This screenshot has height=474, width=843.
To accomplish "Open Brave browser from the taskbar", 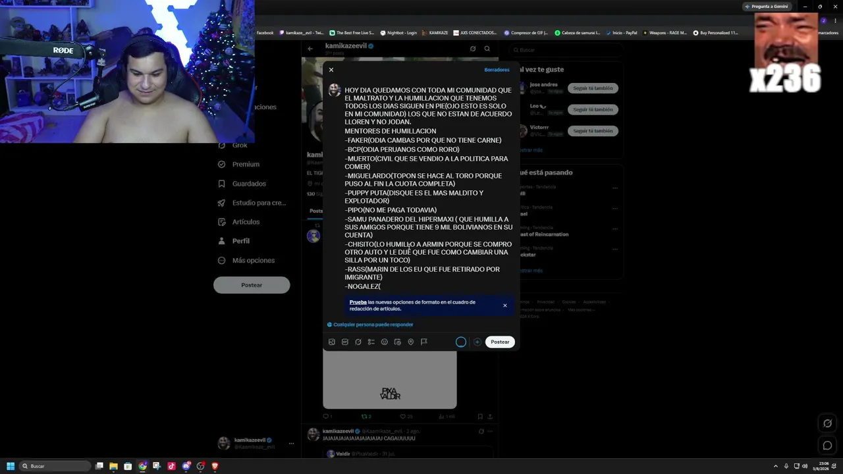I will point(215,466).
